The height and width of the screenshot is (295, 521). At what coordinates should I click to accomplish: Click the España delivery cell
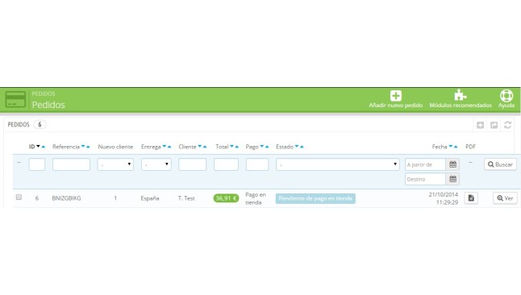click(x=150, y=198)
